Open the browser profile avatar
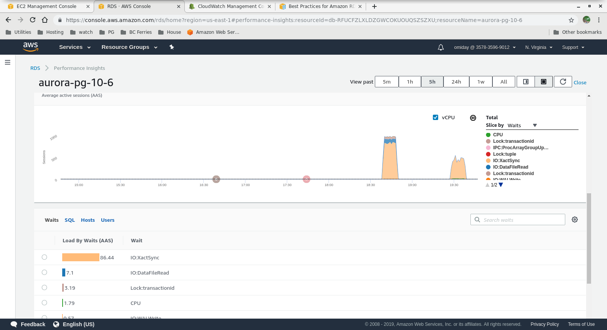The image size is (607, 330). pos(587,20)
